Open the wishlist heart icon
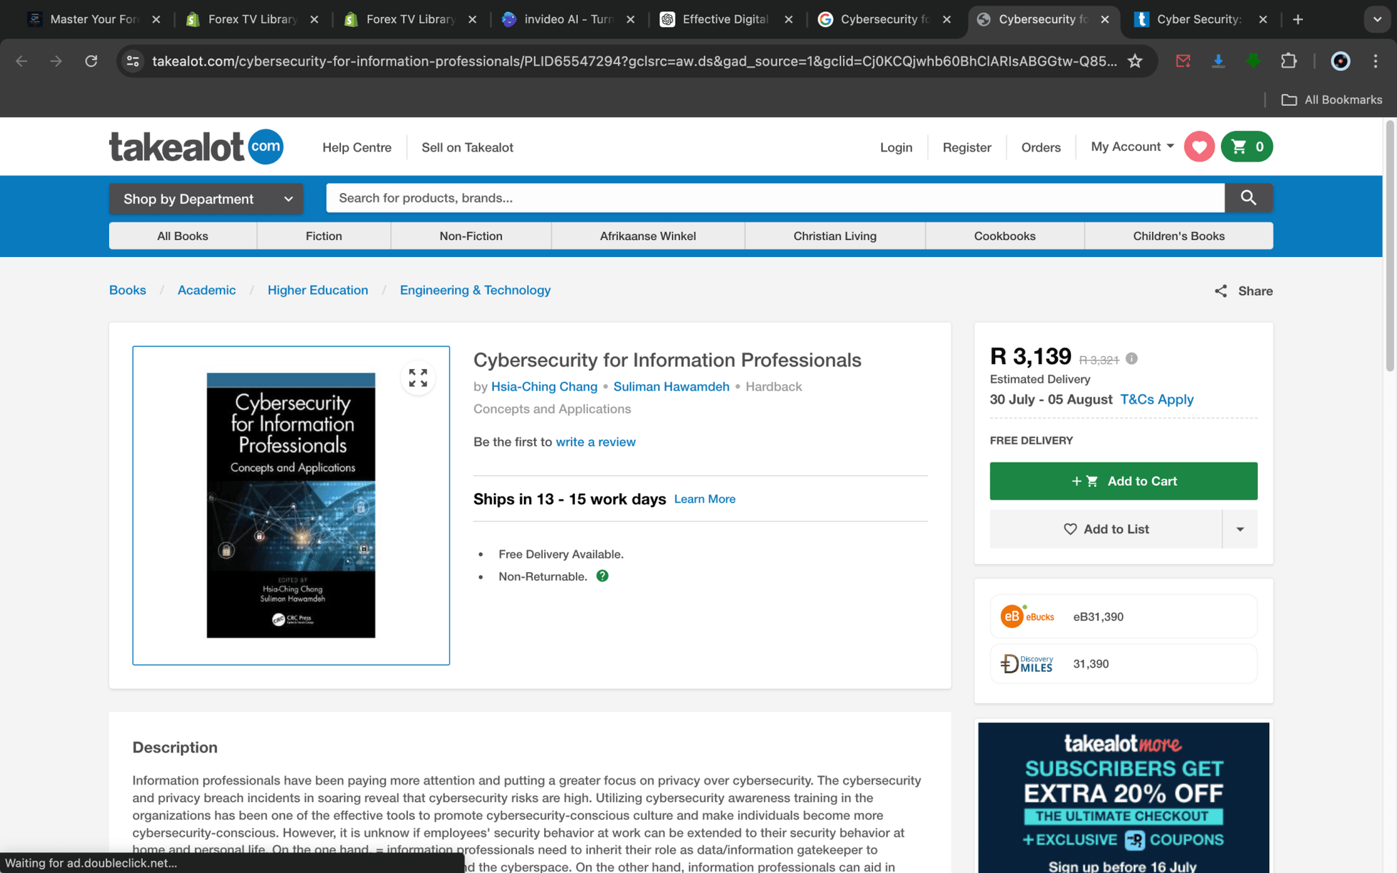The height and width of the screenshot is (873, 1397). point(1199,146)
